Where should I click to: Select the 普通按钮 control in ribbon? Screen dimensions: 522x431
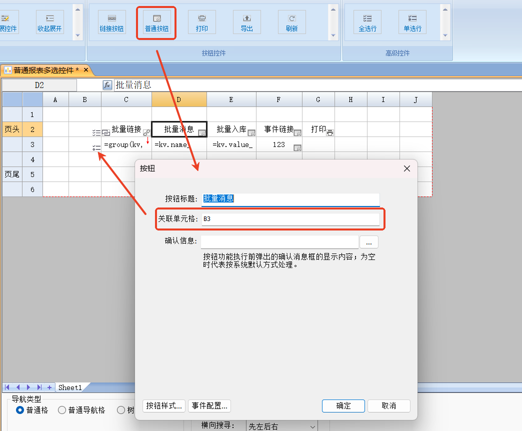156,22
